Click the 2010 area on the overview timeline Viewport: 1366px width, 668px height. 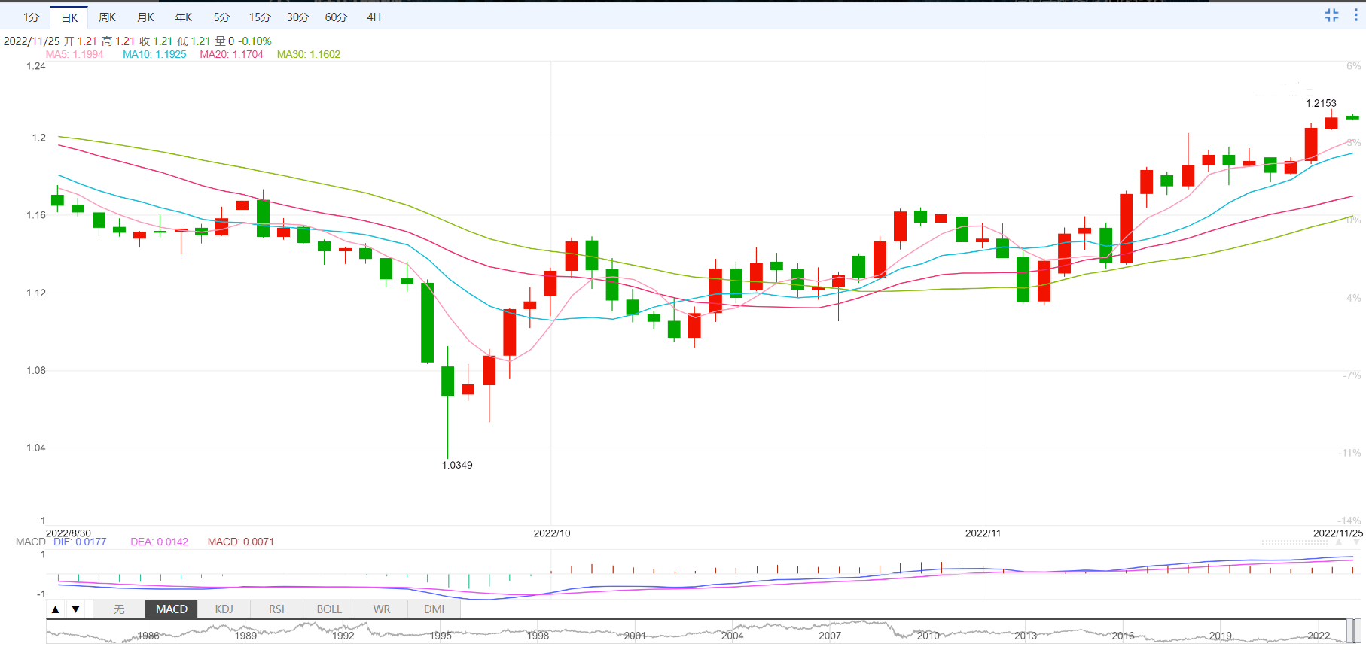pos(928,636)
